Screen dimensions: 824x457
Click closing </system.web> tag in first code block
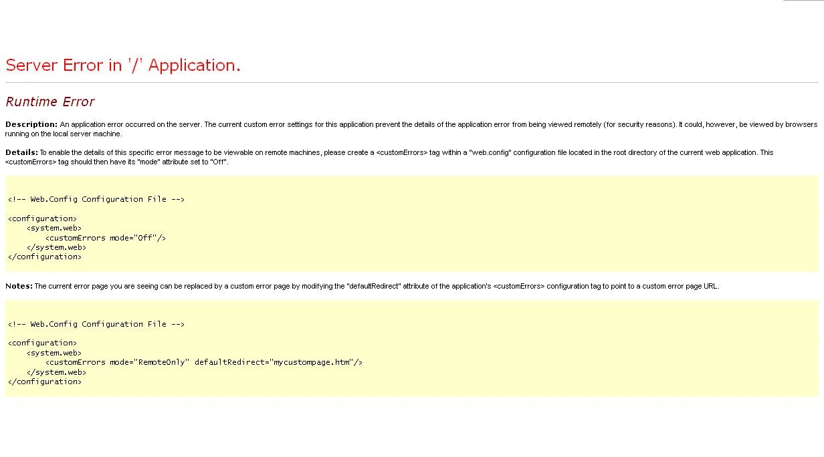click(x=56, y=247)
